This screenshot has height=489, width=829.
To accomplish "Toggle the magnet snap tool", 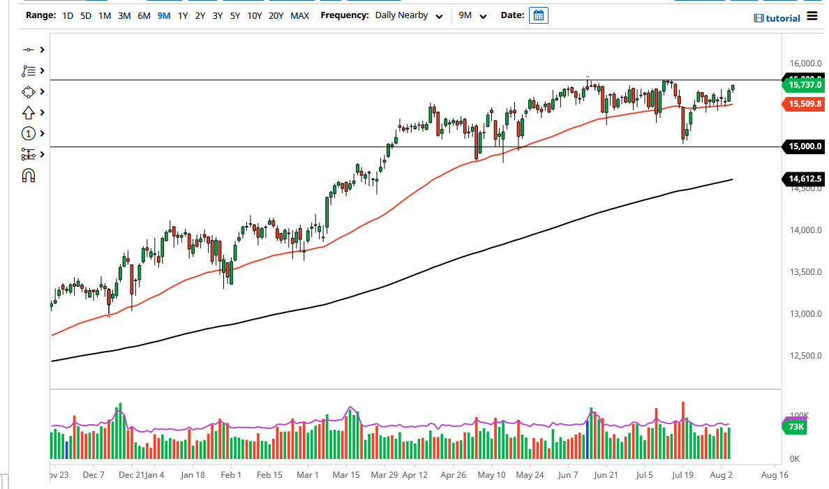I will tap(28, 175).
